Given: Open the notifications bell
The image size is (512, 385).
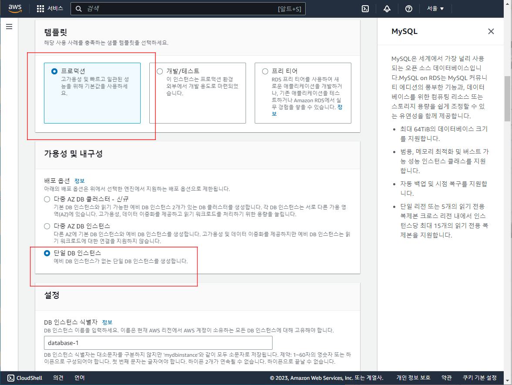Looking at the screenshot, I should point(387,9).
